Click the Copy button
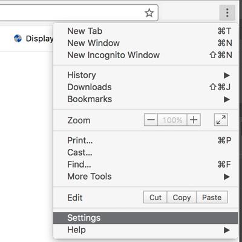 [x=181, y=197]
